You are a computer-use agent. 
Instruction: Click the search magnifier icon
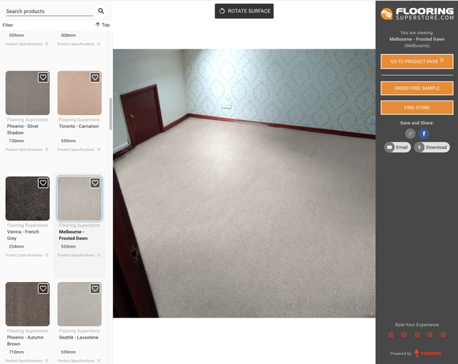[x=101, y=11]
